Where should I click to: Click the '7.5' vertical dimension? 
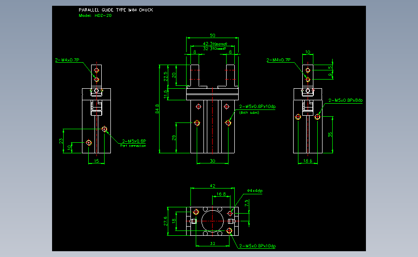pos(246,203)
